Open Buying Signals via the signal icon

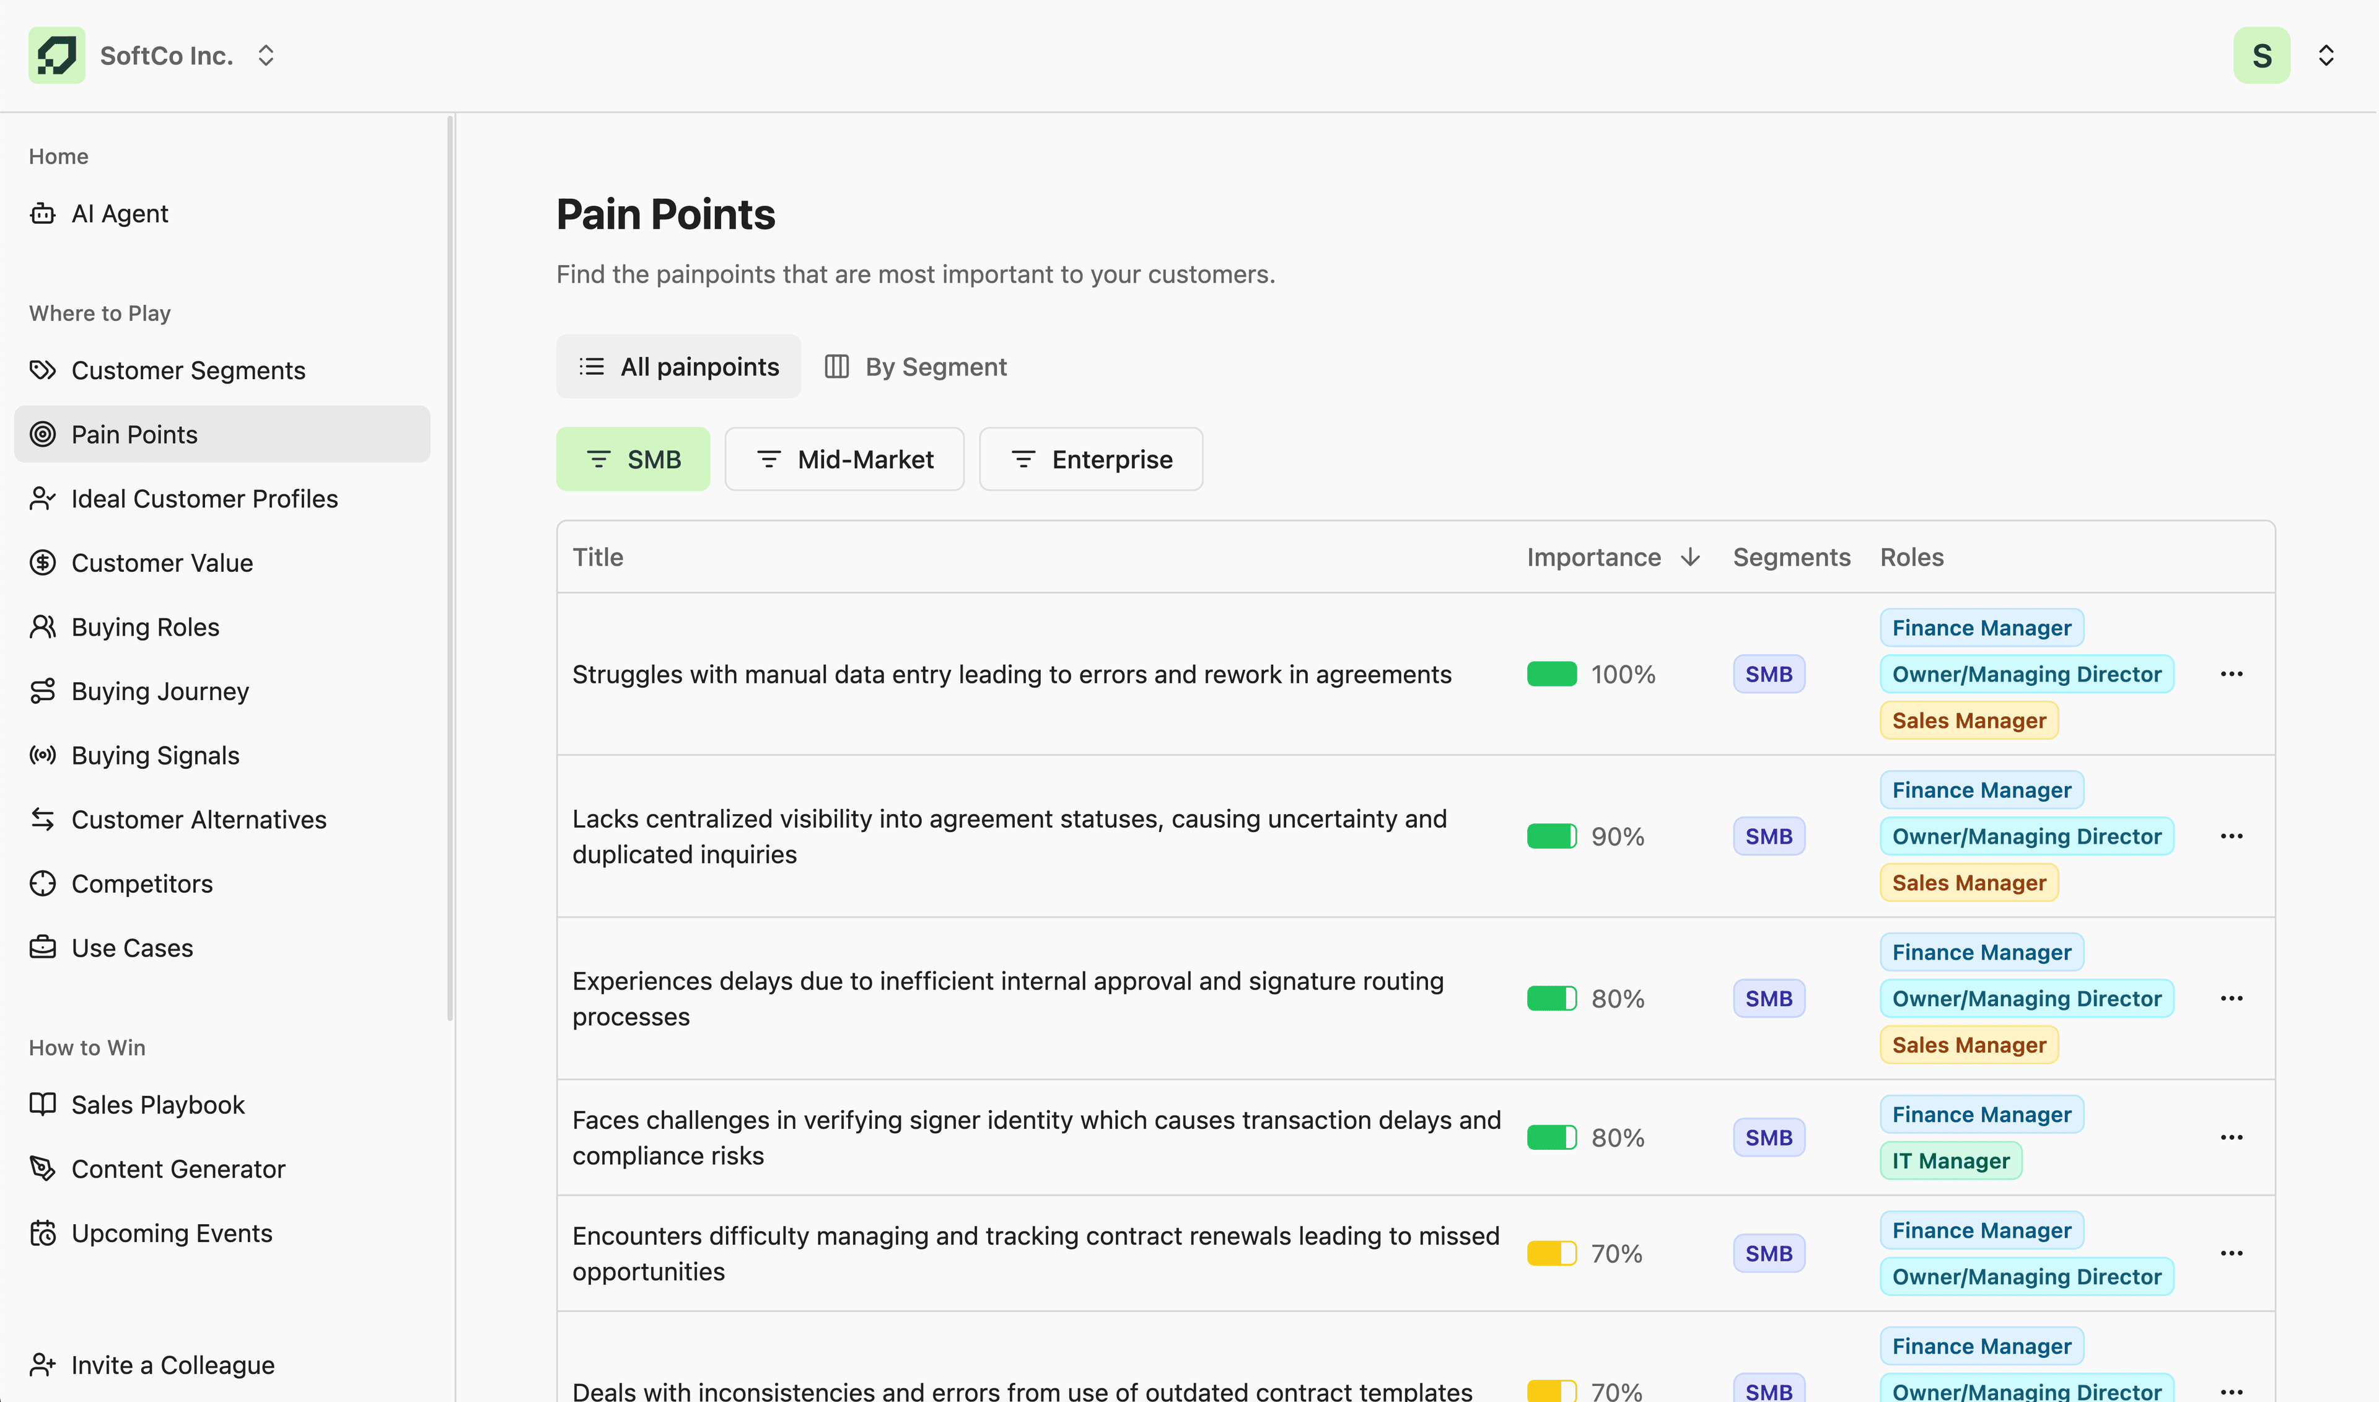(x=43, y=755)
